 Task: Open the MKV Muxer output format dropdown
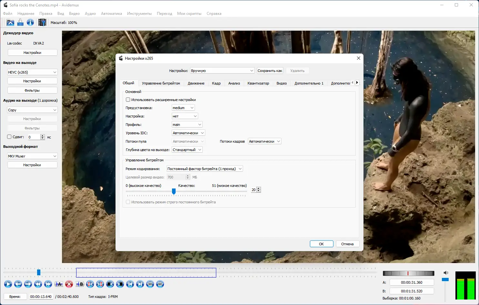pyautogui.click(x=32, y=156)
